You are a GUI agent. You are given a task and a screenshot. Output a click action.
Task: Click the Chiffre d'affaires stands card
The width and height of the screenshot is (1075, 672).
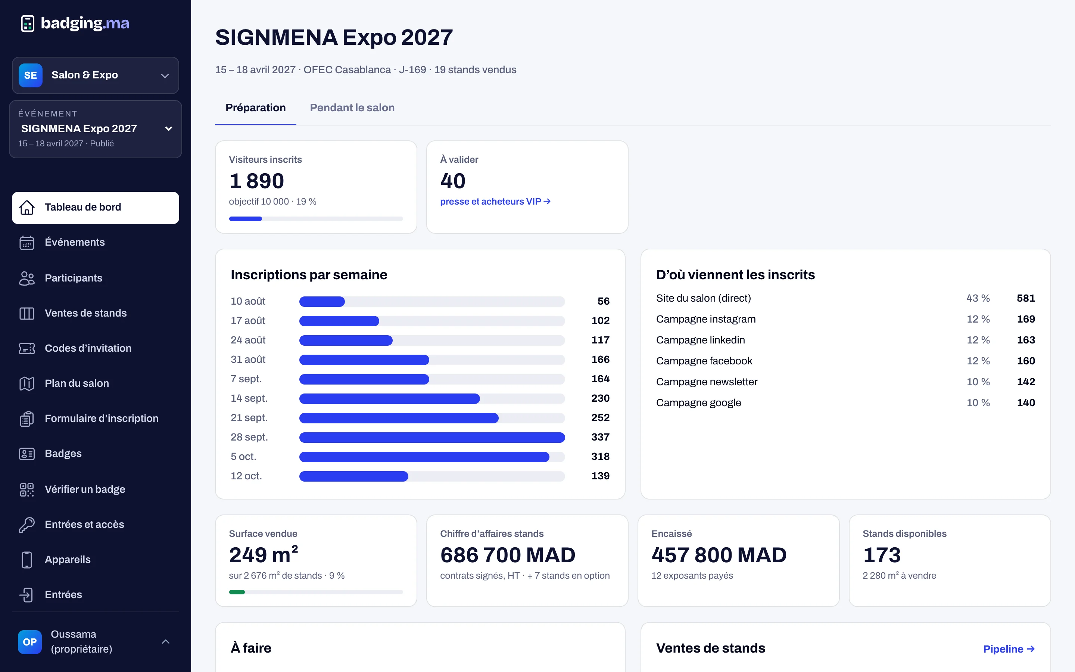[527, 561]
